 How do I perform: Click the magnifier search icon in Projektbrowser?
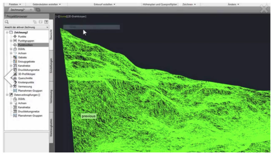pyautogui.click(x=6, y=22)
